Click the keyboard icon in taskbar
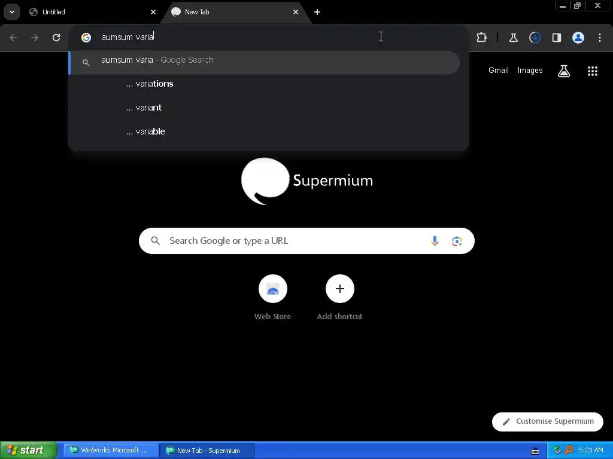 point(535,451)
